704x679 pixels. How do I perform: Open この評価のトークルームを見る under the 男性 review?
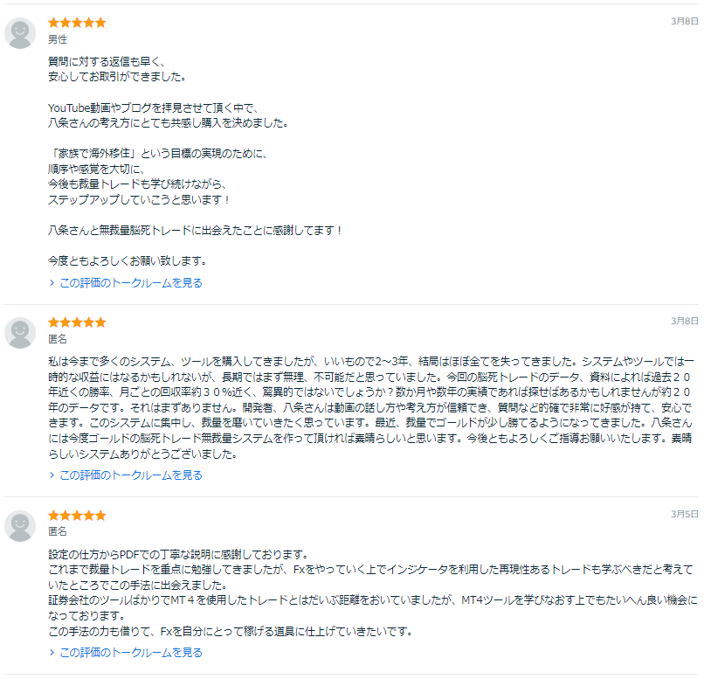(130, 283)
